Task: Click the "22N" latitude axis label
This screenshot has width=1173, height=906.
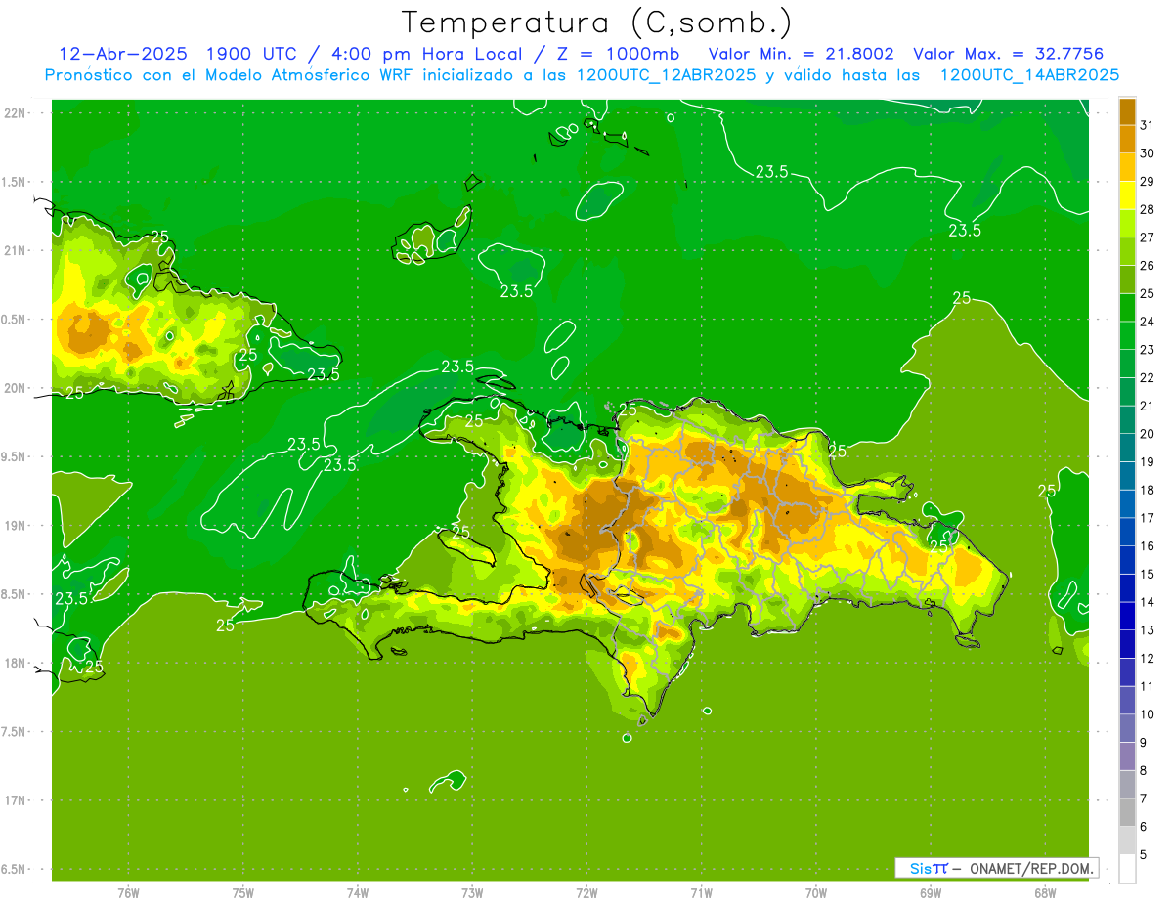Action: point(16,112)
